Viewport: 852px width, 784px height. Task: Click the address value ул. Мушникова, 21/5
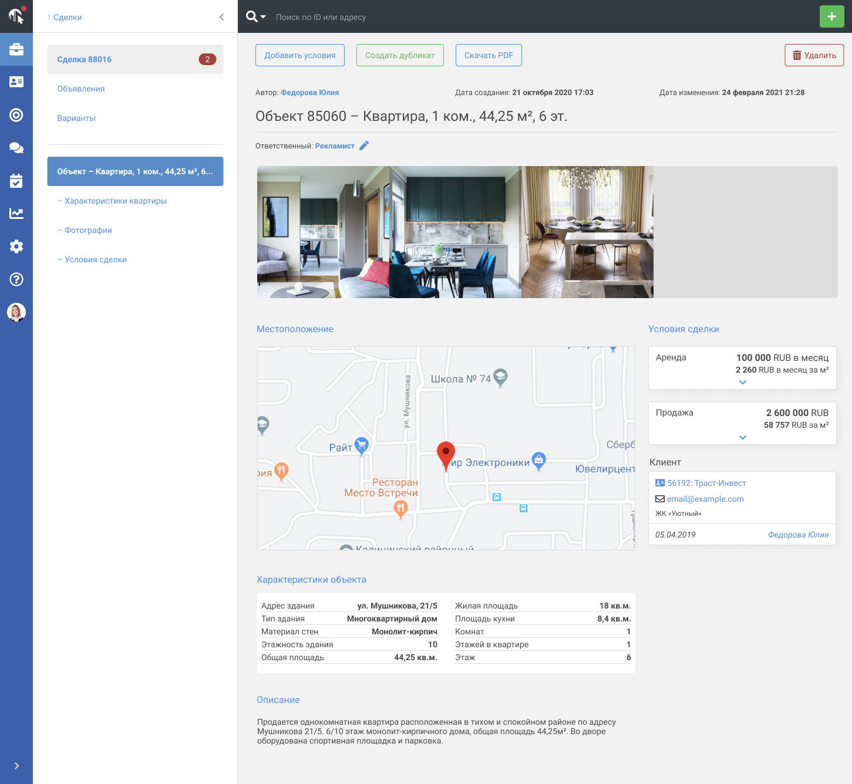(398, 606)
